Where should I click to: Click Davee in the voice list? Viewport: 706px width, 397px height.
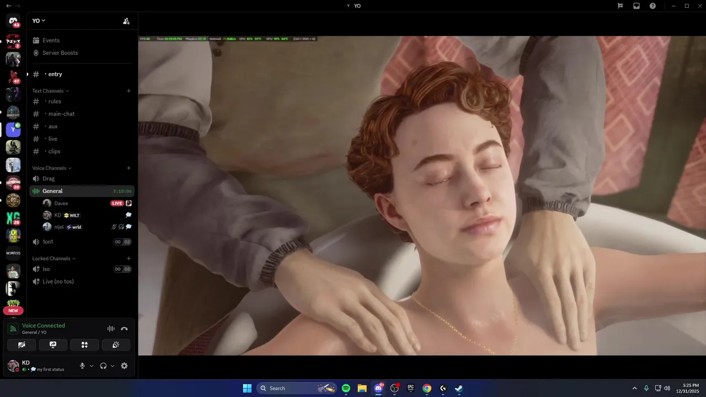(61, 203)
